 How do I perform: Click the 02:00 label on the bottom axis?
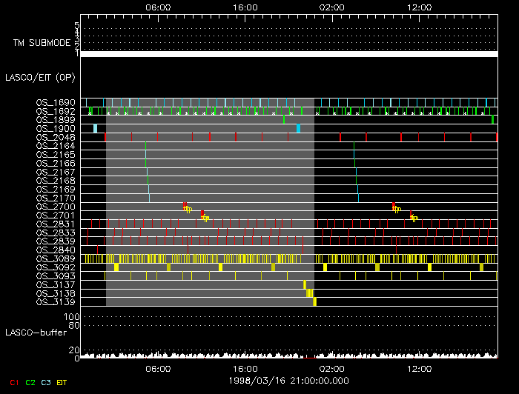point(332,369)
